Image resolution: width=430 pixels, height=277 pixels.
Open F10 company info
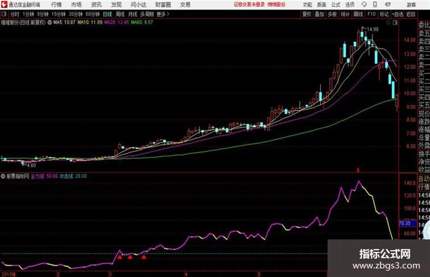pos(371,14)
